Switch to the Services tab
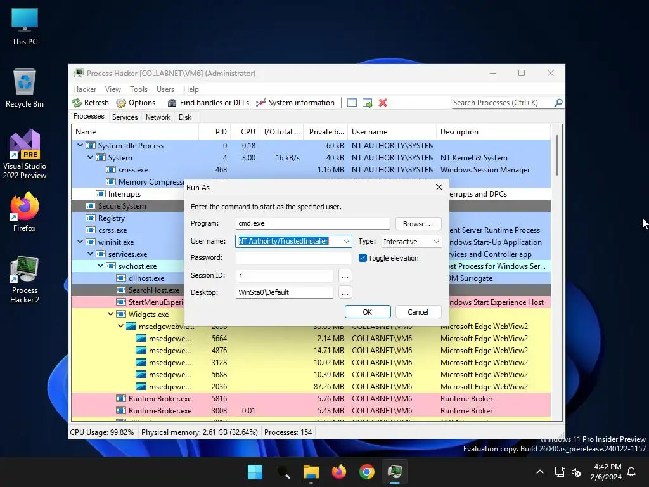Viewport: 649px width, 487px height. [125, 117]
